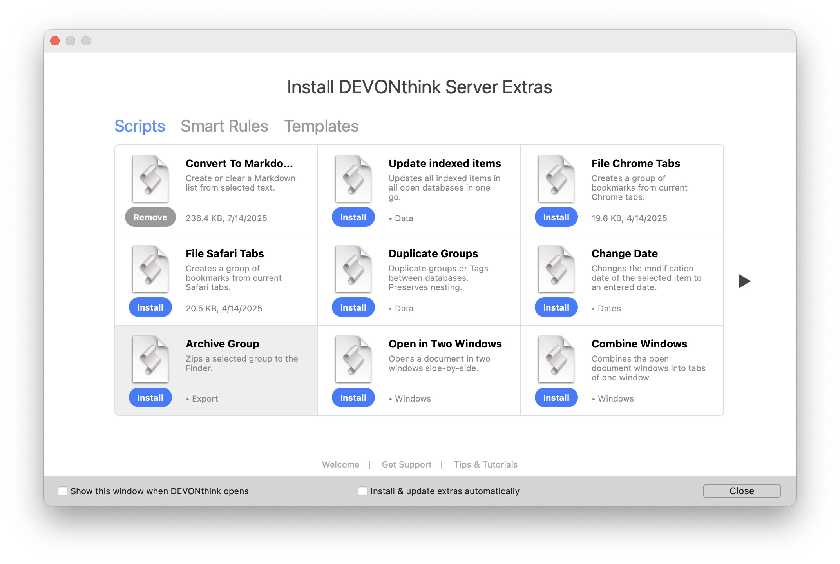Click the Convert To Markdown script icon
This screenshot has height=564, width=840.
[150, 179]
